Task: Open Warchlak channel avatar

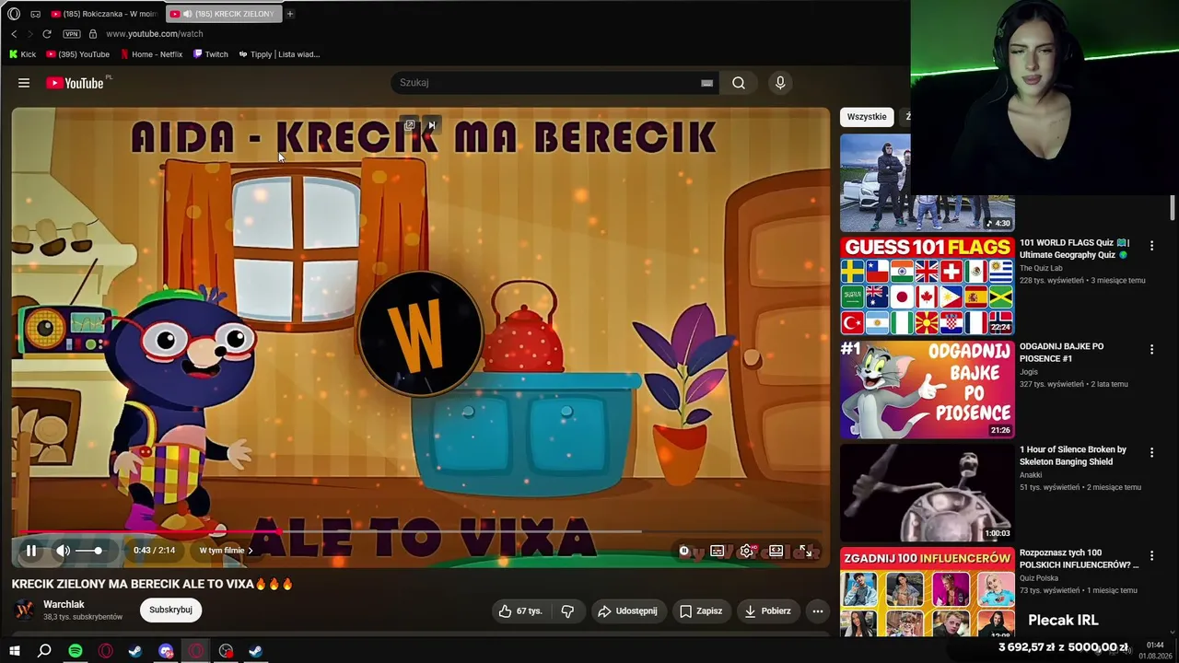Action: (25, 610)
